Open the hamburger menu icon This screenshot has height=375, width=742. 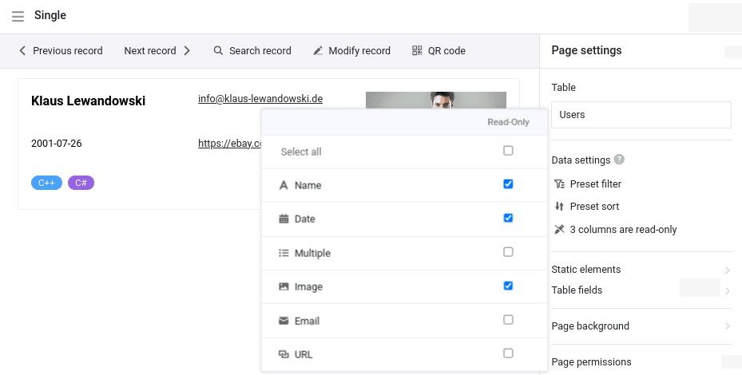(18, 16)
